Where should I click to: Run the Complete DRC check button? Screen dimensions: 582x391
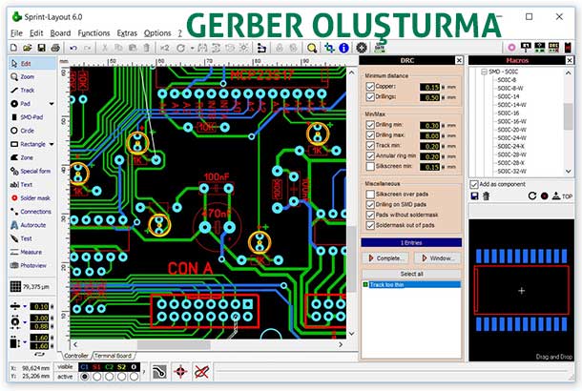(x=385, y=258)
